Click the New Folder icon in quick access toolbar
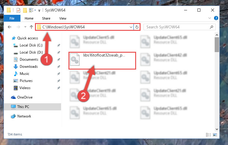Viewport: 228px width, 145px height. 25,10
